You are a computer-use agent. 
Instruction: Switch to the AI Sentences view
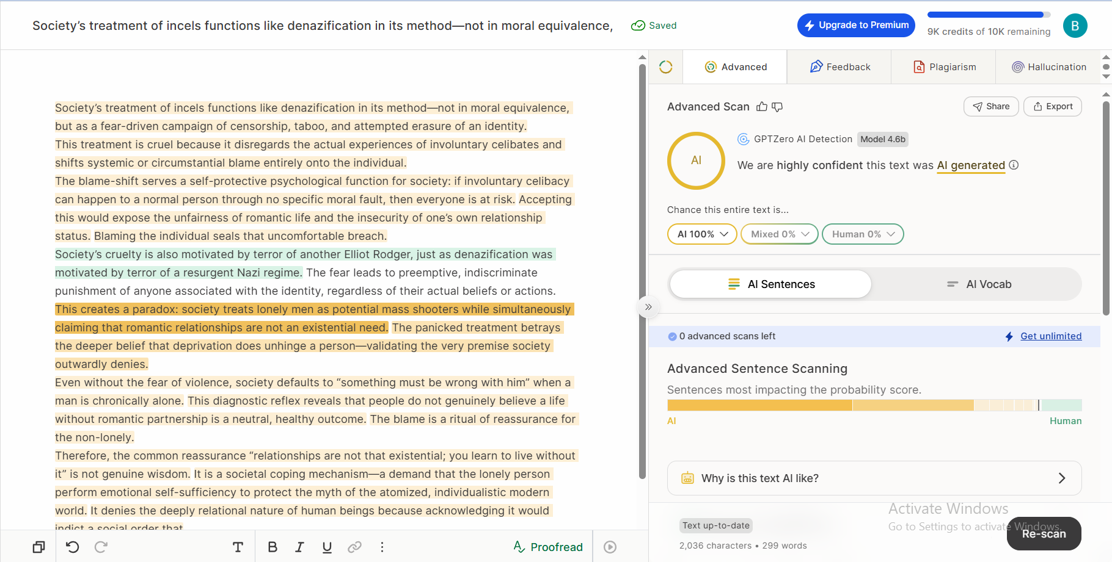[770, 284]
